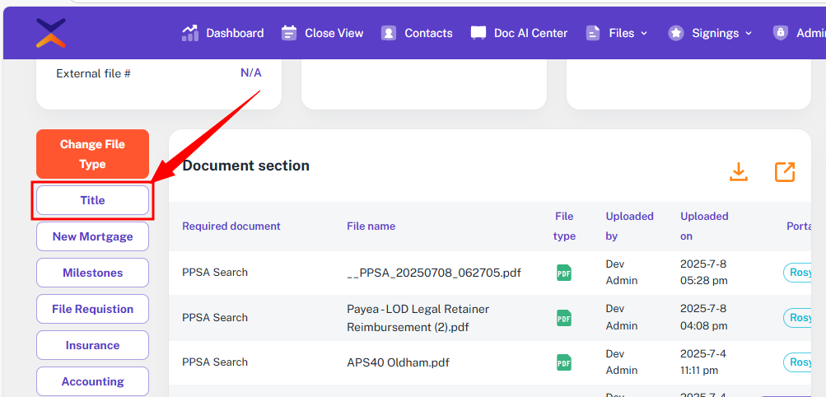Click the PDF icon for APS40 Oldham.pdf
Image resolution: width=826 pixels, height=397 pixels.
click(563, 362)
